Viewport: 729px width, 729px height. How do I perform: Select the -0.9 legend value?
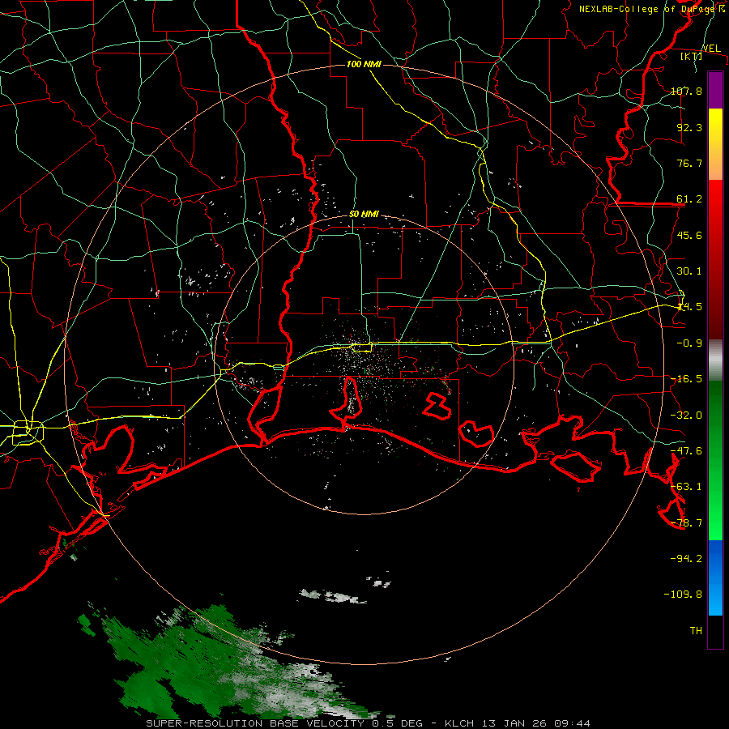[x=689, y=343]
